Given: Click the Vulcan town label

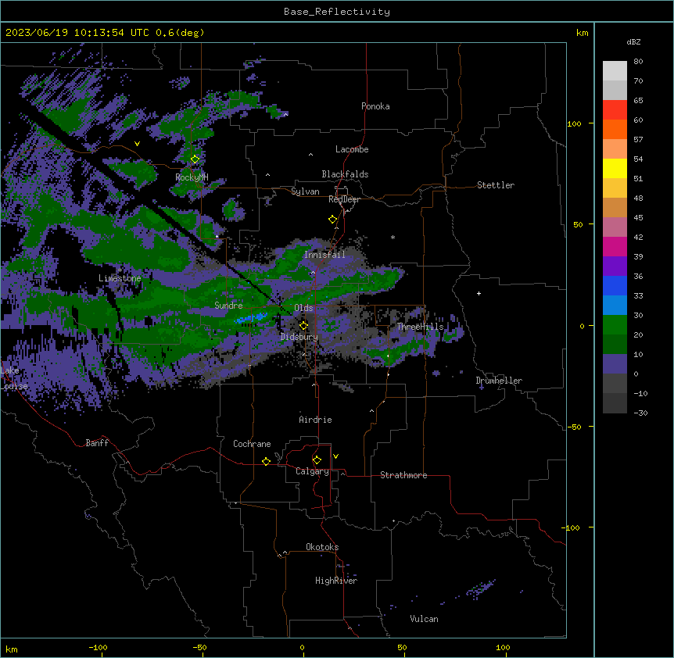Looking at the screenshot, I should click(424, 619).
